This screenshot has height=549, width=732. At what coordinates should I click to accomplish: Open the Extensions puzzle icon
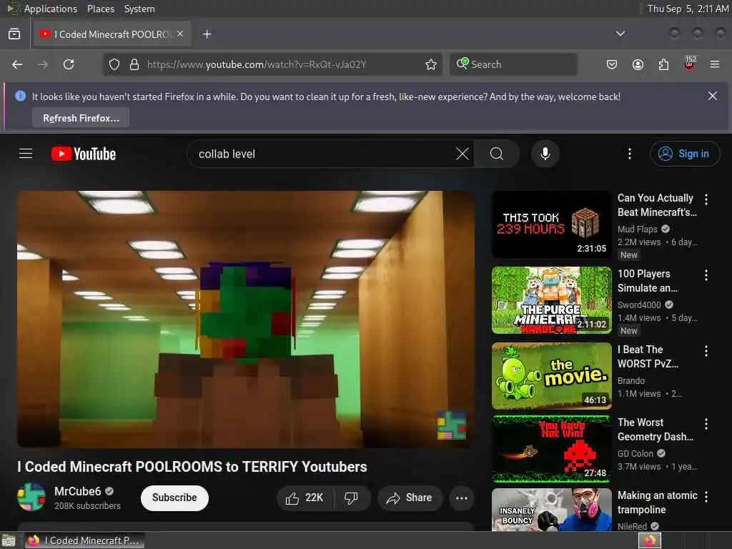pyautogui.click(x=663, y=64)
